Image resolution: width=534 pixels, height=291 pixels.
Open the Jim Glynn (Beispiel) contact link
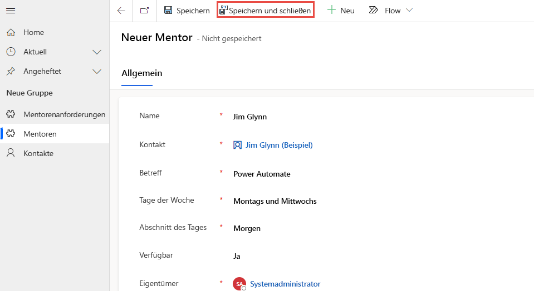point(279,145)
